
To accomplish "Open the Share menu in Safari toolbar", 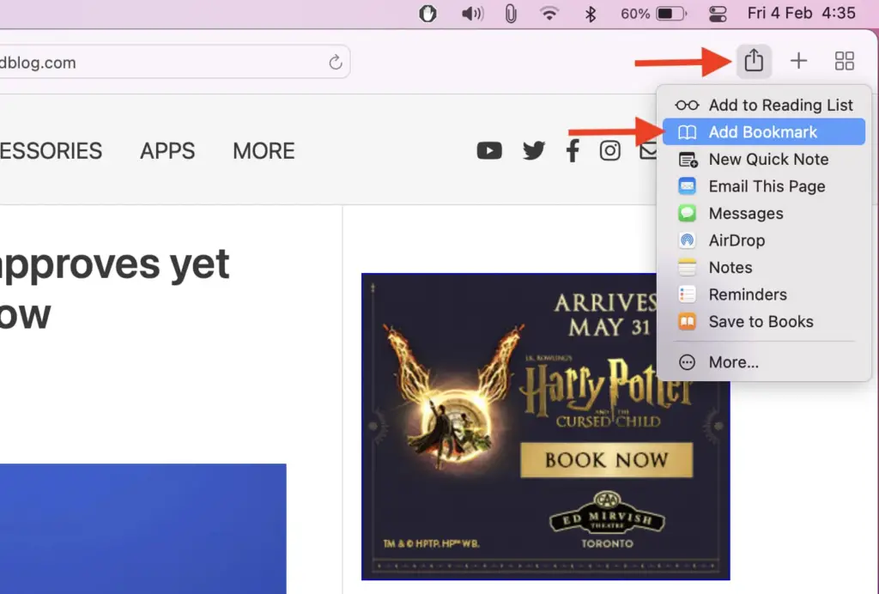I will coord(754,60).
